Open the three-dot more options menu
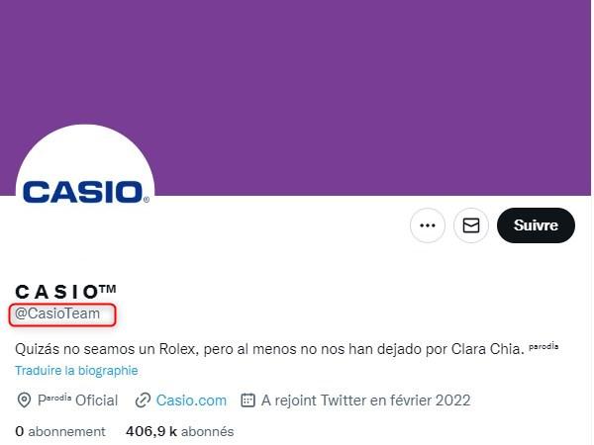 pos(428,225)
